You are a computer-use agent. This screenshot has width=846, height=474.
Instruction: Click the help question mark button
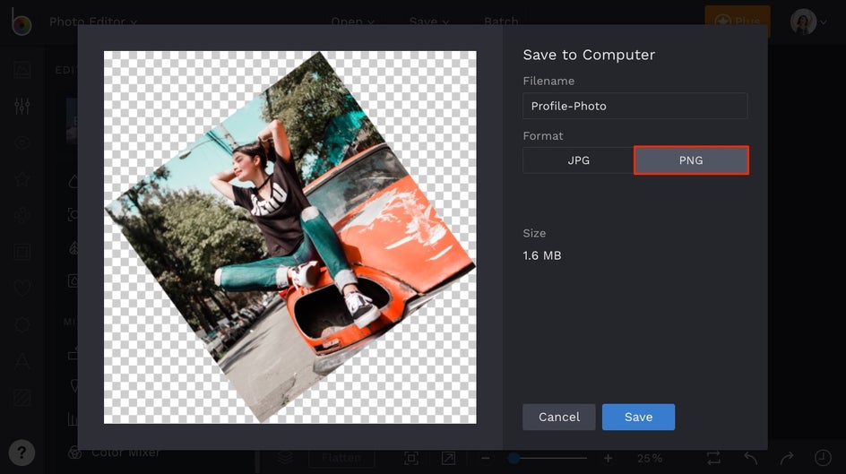pyautogui.click(x=22, y=453)
